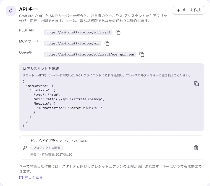The image size is (210, 186).
Task: Click the "mcpServers" line in snippet
Action: pos(40,86)
